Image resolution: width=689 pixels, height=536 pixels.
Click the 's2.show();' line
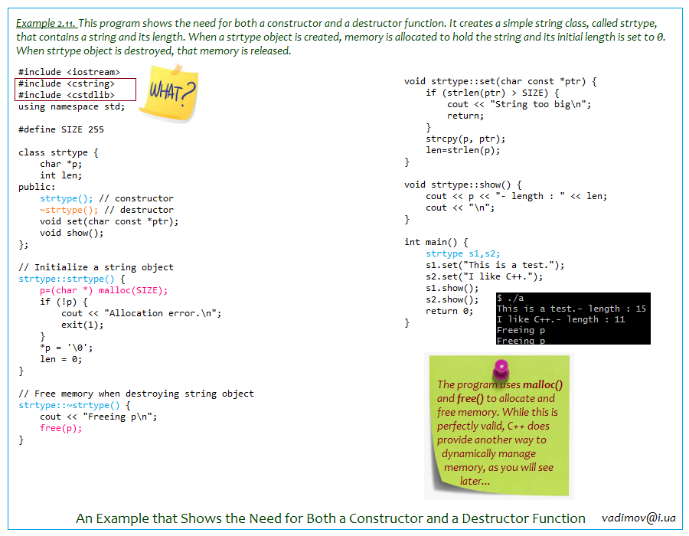[452, 299]
